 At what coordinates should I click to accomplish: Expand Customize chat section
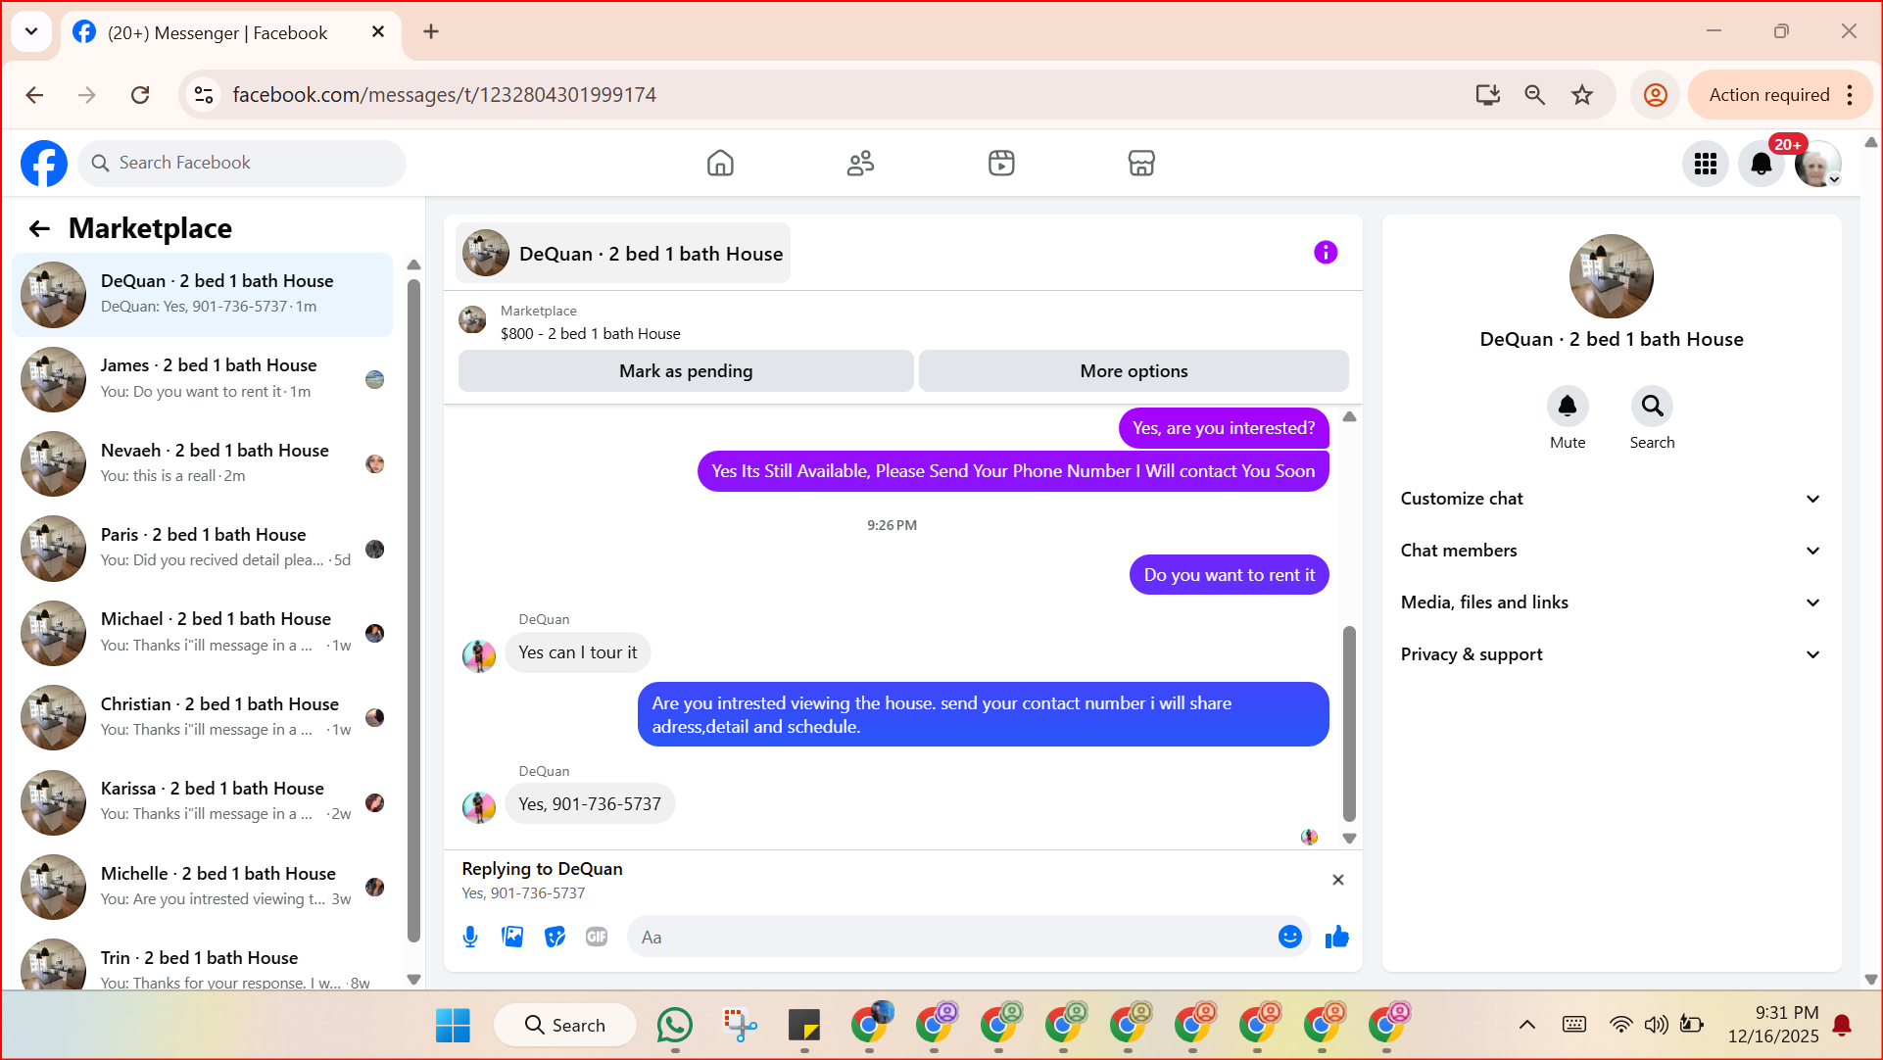tap(1612, 499)
